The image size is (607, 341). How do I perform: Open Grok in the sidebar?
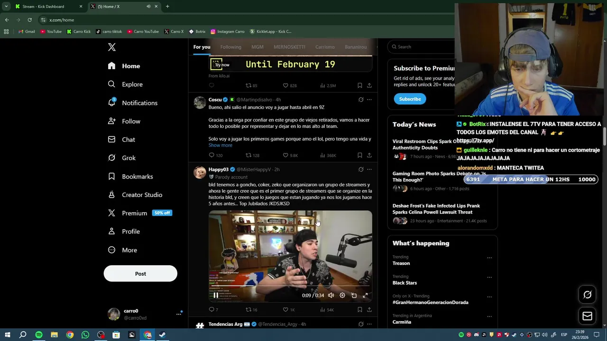[x=122, y=158]
